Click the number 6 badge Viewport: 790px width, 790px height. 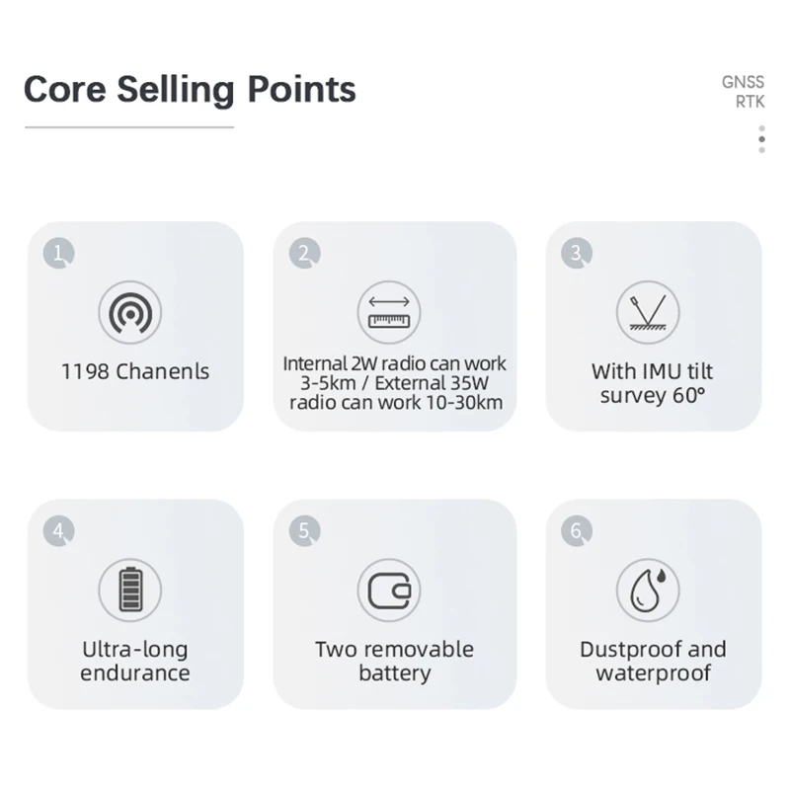click(x=577, y=530)
